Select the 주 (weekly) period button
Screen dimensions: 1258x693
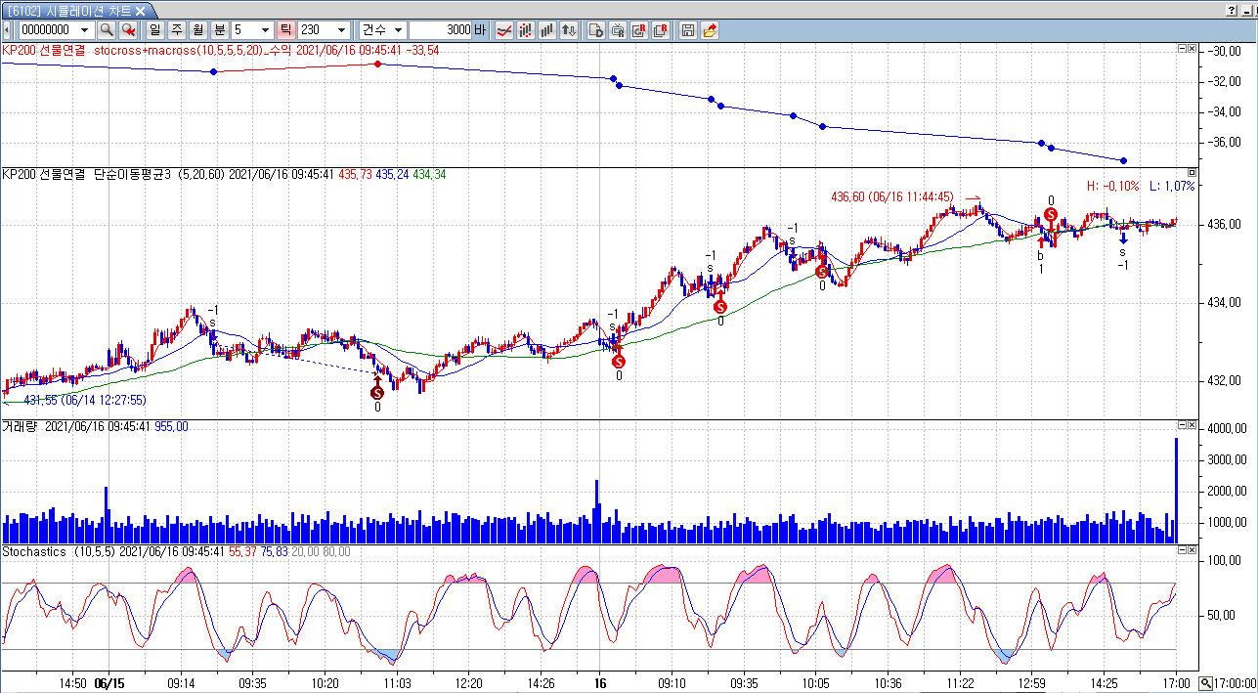(x=176, y=30)
